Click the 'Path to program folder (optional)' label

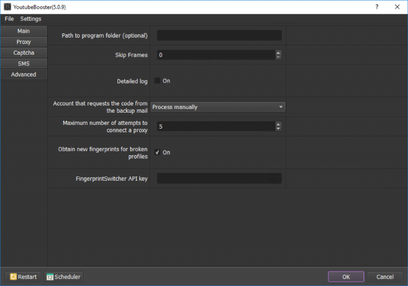point(105,36)
